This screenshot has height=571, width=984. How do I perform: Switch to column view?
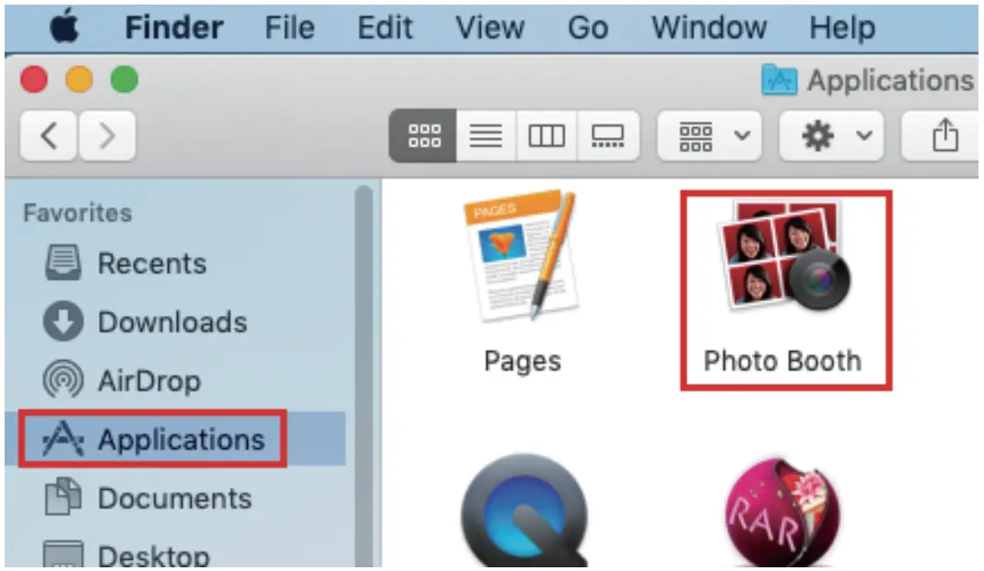coord(546,135)
